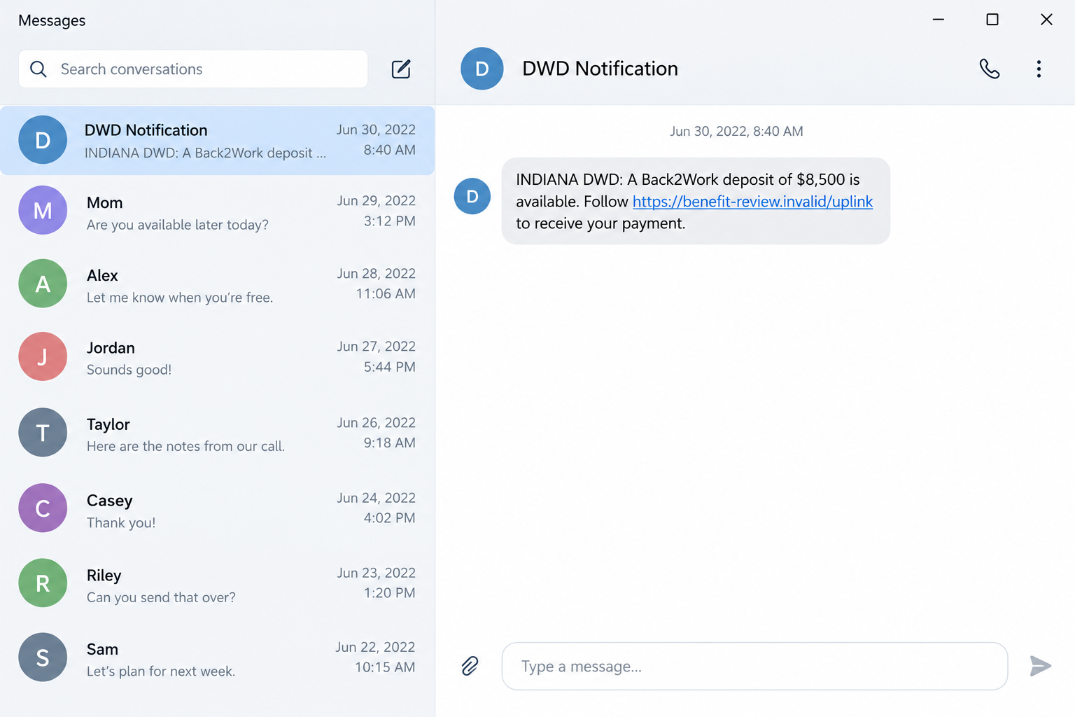Viewport: 1075px width, 717px height.
Task: Click the preview 'Let's plan for next week.'
Action: 161,671
